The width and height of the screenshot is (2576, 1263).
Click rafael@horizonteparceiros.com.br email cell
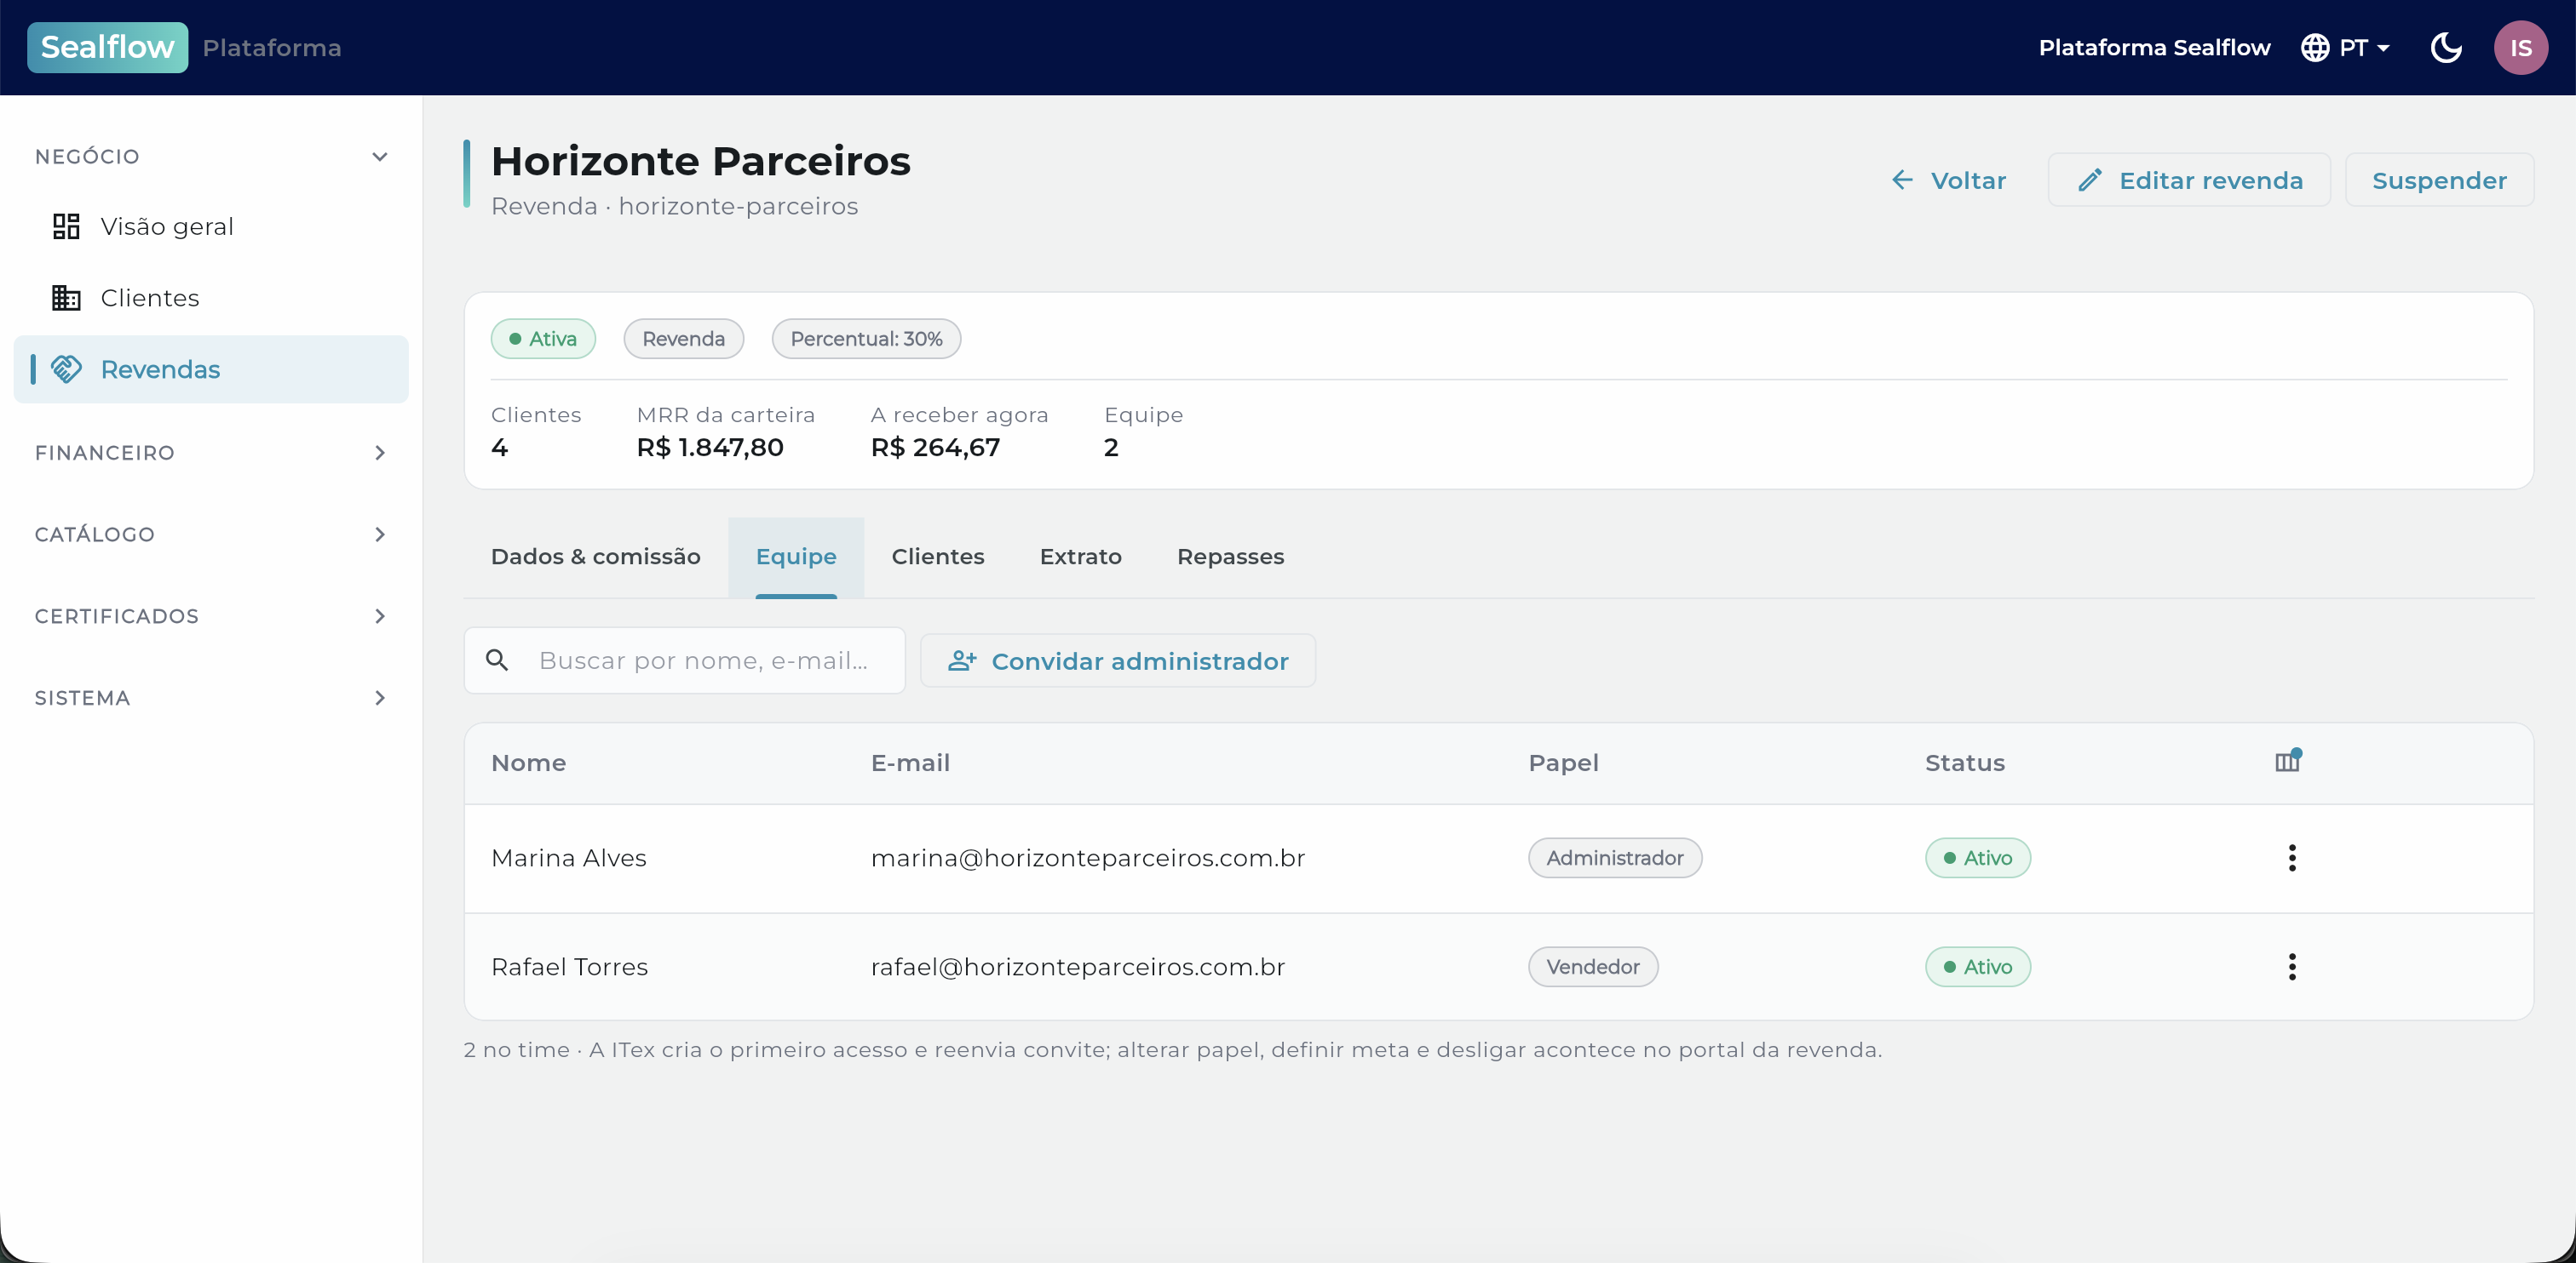coord(1077,966)
